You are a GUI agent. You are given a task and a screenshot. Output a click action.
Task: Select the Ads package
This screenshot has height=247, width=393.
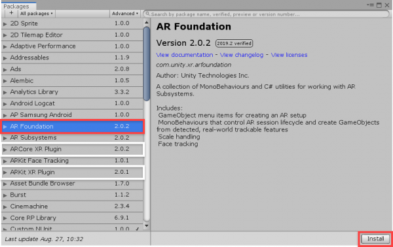72,69
